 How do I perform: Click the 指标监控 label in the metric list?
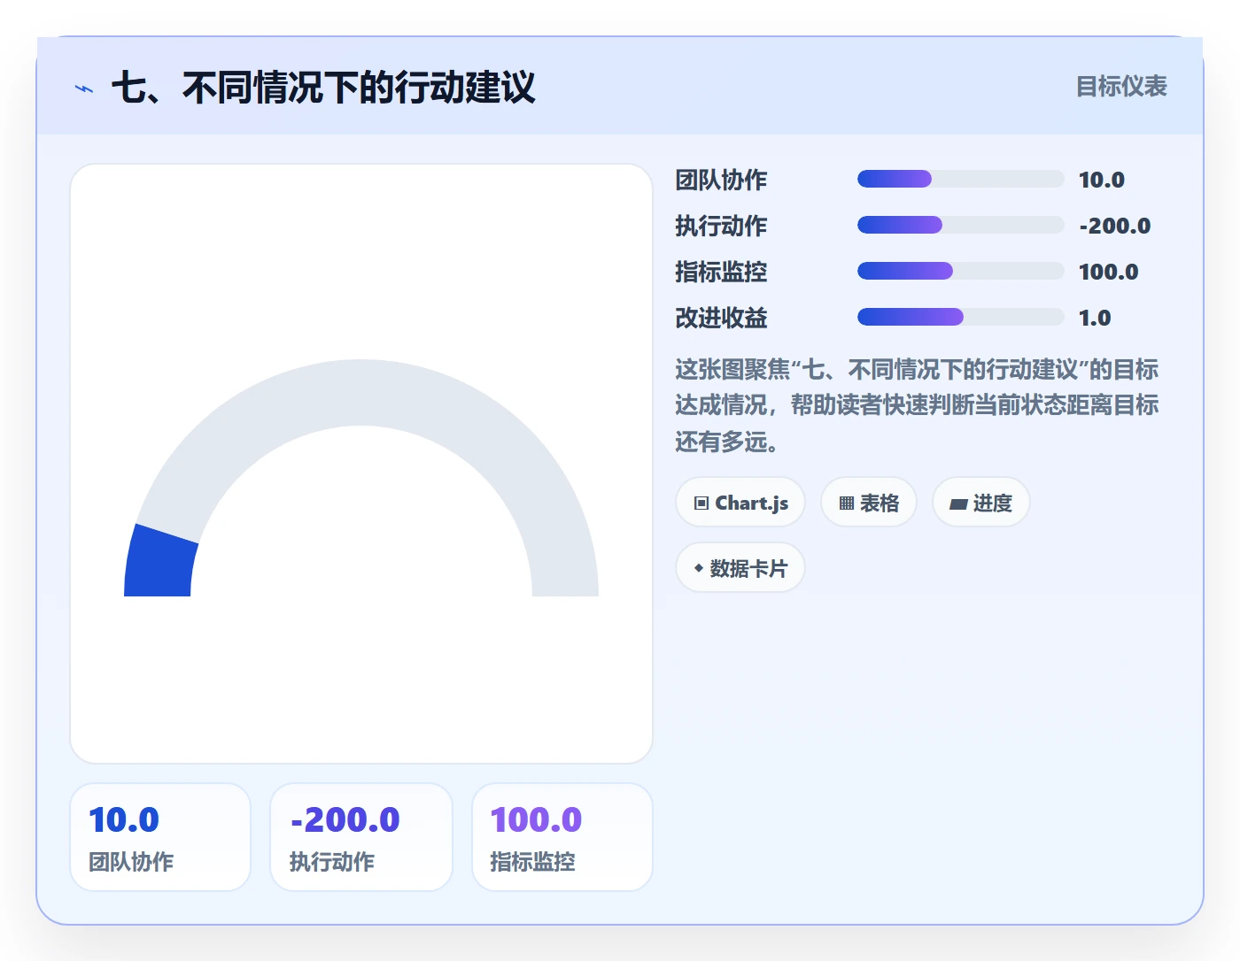coord(721,272)
